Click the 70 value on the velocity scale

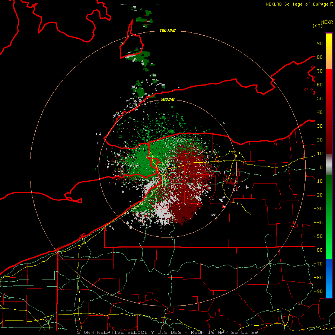(x=320, y=71)
